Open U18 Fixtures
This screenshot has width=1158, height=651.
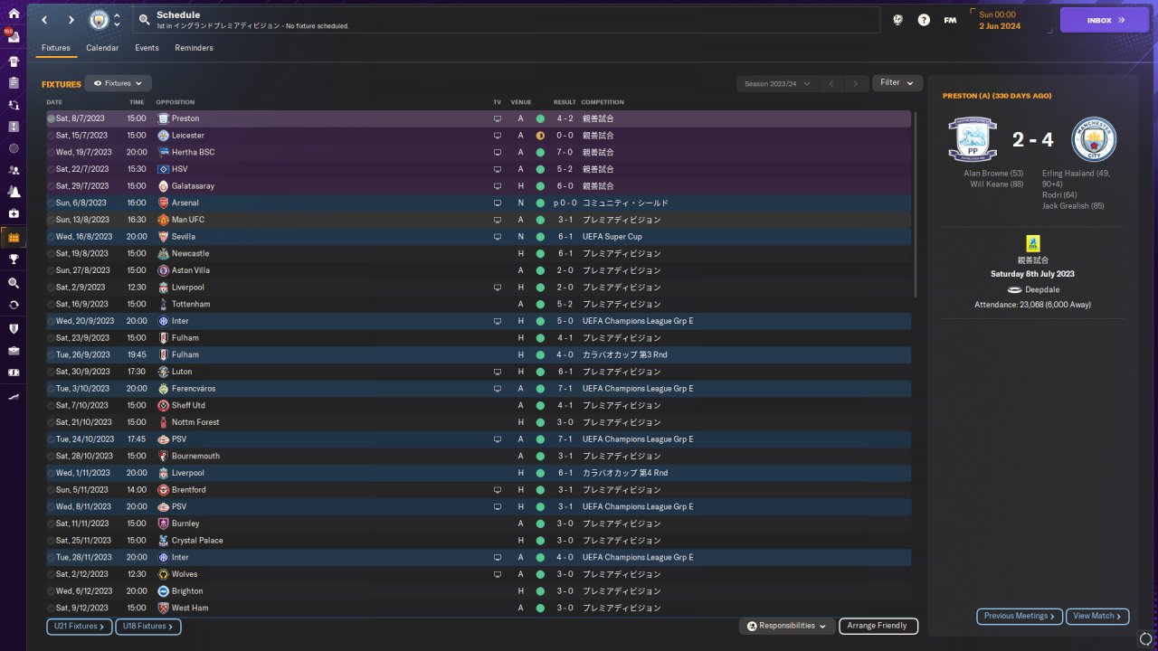148,626
